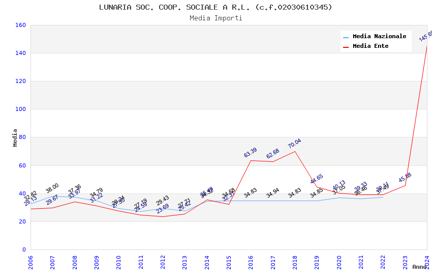Click the 2018 year label
This screenshot has width=432, height=280.
coord(295,262)
